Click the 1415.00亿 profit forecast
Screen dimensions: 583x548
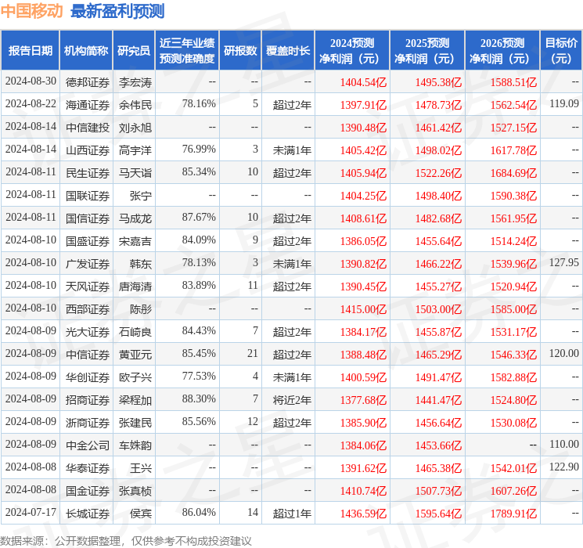[363, 309]
